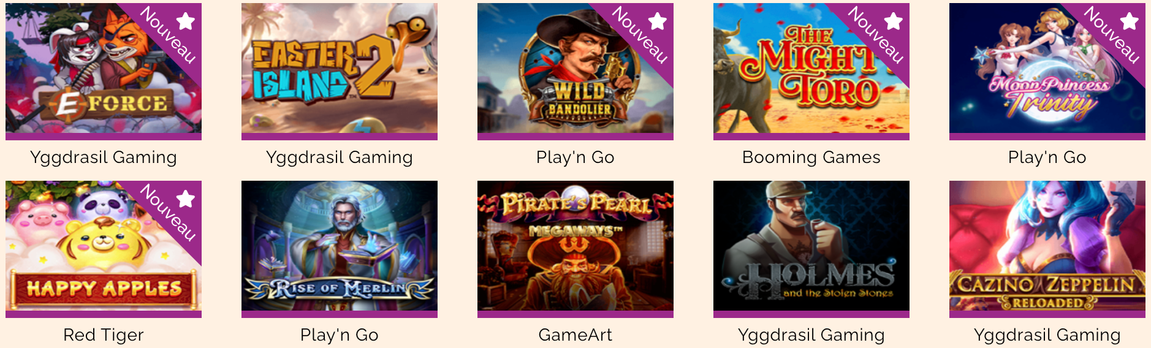Select the Moon Princess Trinity game
The height and width of the screenshot is (348, 1151).
point(1047,68)
